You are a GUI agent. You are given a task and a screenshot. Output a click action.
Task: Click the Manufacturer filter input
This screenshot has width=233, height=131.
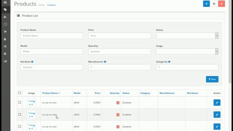[119, 67]
